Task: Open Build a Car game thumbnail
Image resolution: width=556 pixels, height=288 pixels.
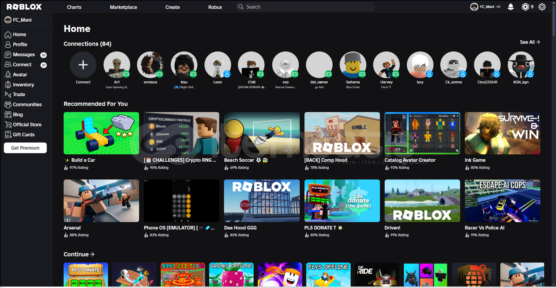Action: pos(101,133)
